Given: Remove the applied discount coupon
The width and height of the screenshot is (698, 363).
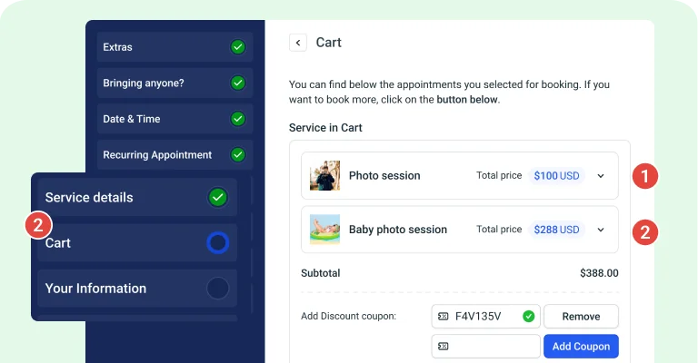Looking at the screenshot, I should point(581,317).
